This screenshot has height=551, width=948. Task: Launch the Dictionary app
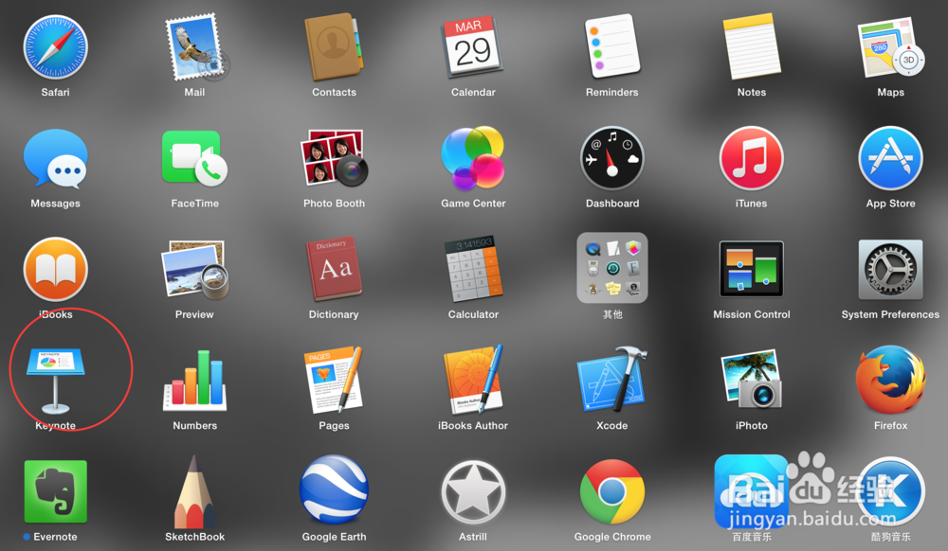pyautogui.click(x=334, y=269)
